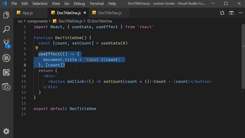The image size is (245, 138).
Task: Open the Debug menu
Action: click(79, 3)
